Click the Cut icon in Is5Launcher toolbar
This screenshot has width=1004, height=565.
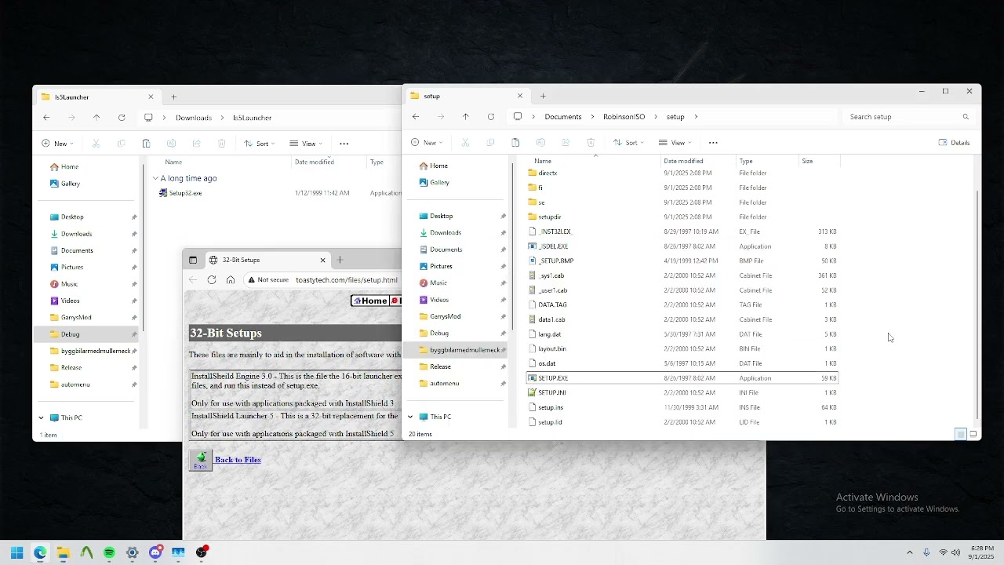click(x=96, y=144)
